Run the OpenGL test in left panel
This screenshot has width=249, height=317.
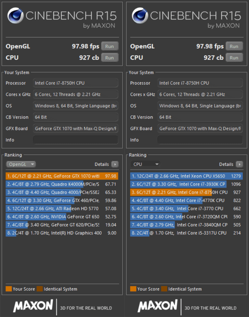click(110, 46)
